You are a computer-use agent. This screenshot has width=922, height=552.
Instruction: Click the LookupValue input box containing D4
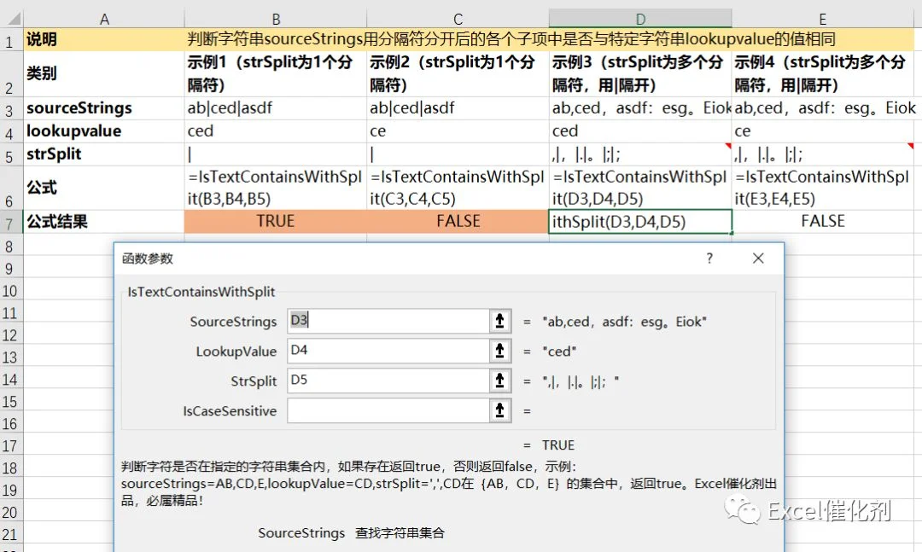click(x=388, y=351)
